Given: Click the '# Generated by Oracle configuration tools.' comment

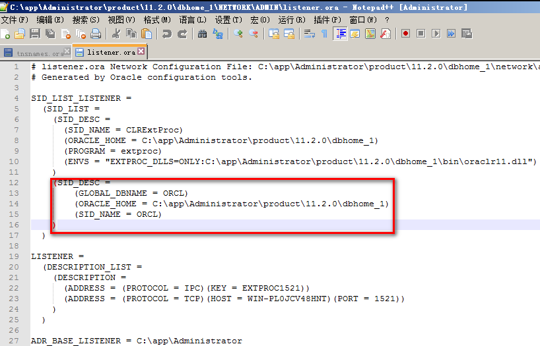Looking at the screenshot, I should 141,77.
